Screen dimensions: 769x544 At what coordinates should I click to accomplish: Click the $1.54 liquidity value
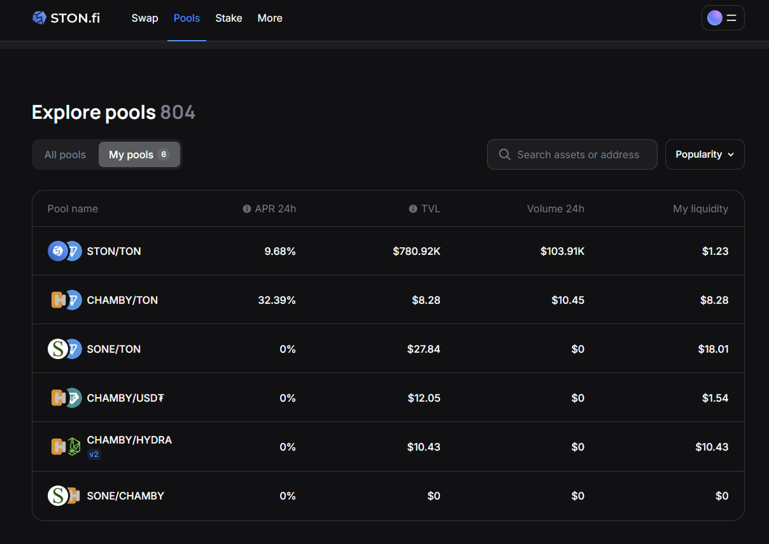[715, 398]
